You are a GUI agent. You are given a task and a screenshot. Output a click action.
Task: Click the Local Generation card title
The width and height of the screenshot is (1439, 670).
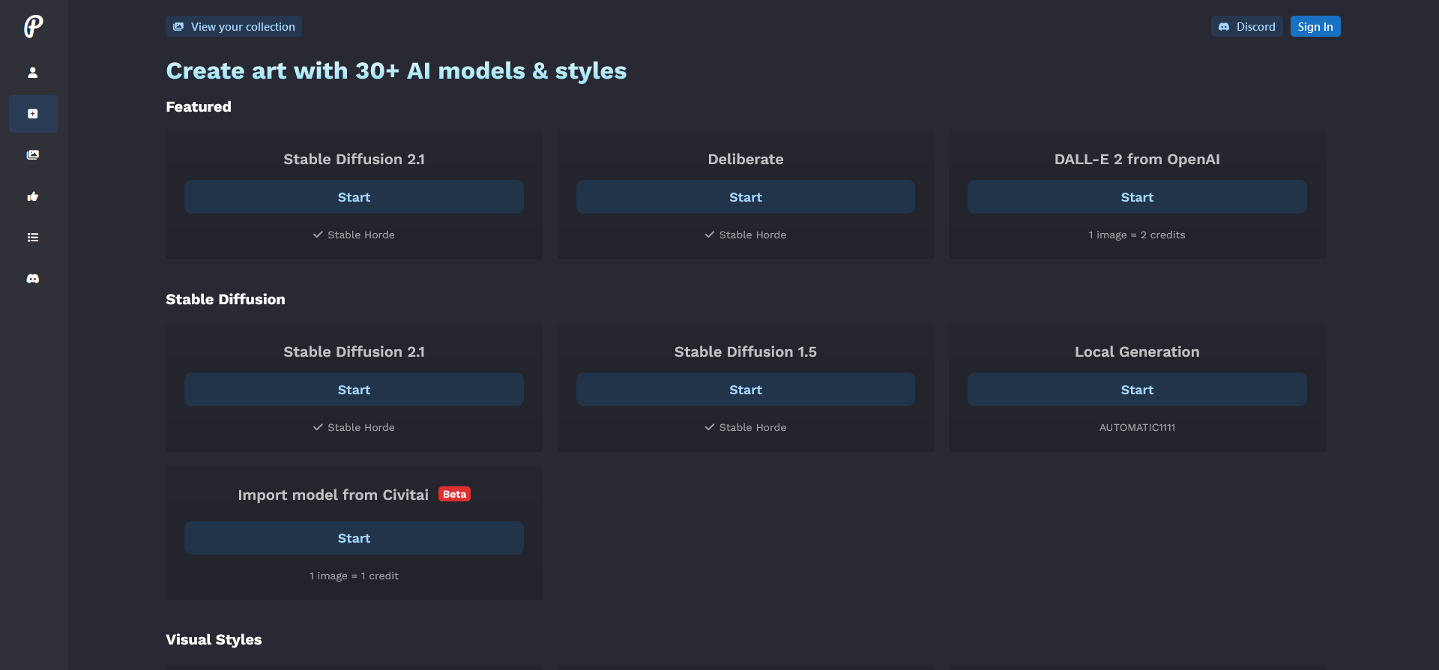pyautogui.click(x=1136, y=352)
